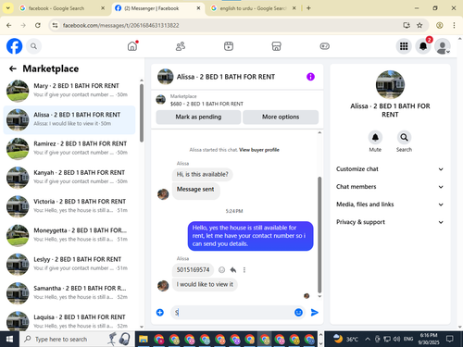
Task: Bookmark this page with the star icon
Action: (419, 25)
